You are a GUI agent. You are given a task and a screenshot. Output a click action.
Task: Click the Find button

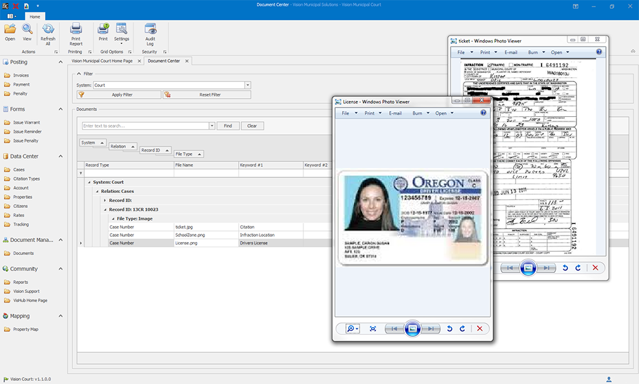coord(228,126)
